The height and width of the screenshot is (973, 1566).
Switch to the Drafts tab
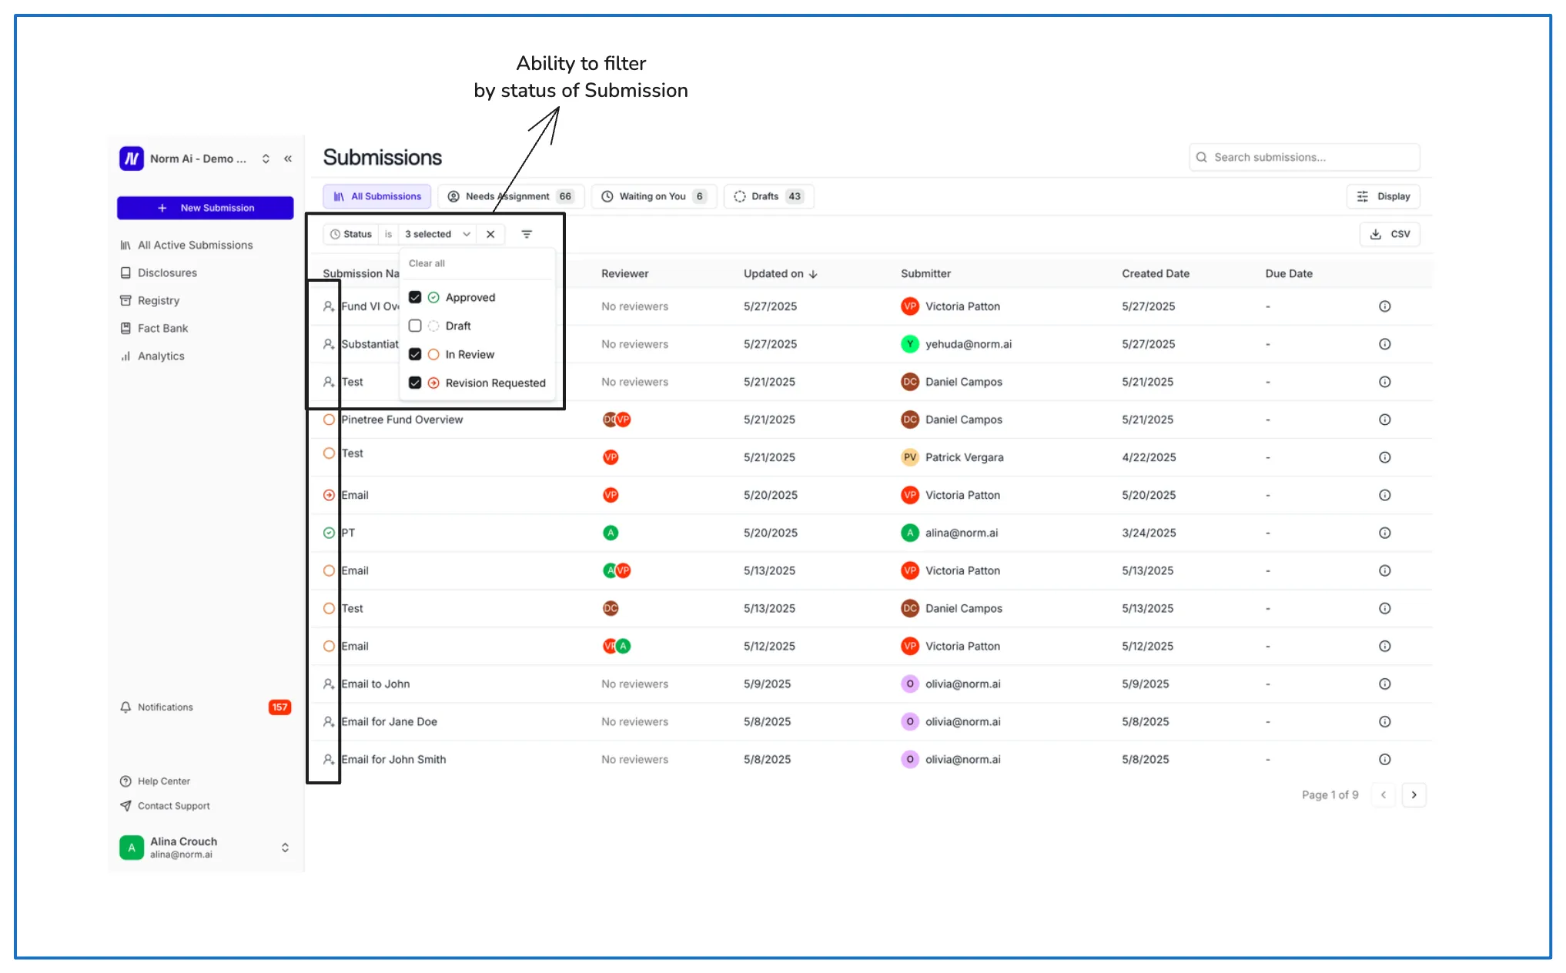coord(768,196)
